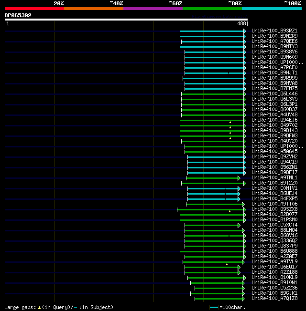Image resolution: width=306 pixels, height=311 pixels.
Task: Click the arrowhead ending the UniRef100_C0HIV1 alignment
Action: coord(239,188)
